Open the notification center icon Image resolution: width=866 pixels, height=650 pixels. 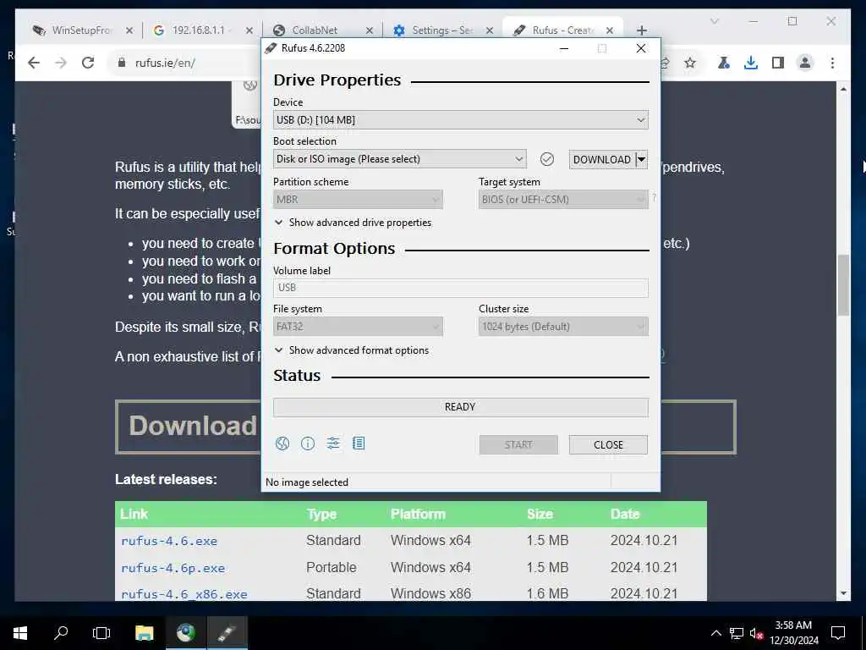click(838, 633)
